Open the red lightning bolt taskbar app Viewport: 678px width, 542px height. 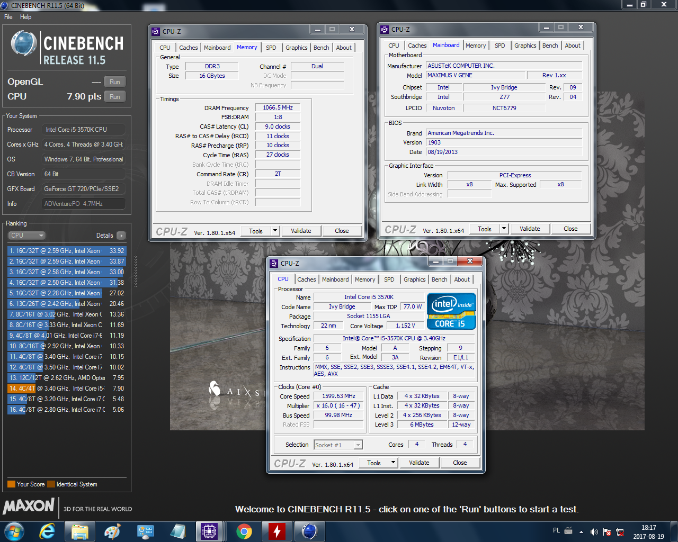276,531
